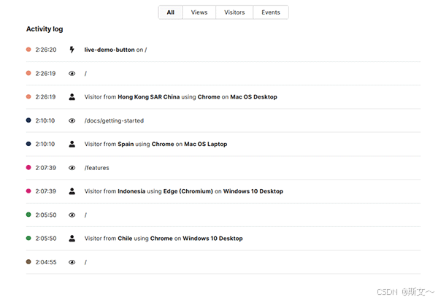Click lightning event icon for live-demo-button
This screenshot has width=438, height=300.
[72, 50]
